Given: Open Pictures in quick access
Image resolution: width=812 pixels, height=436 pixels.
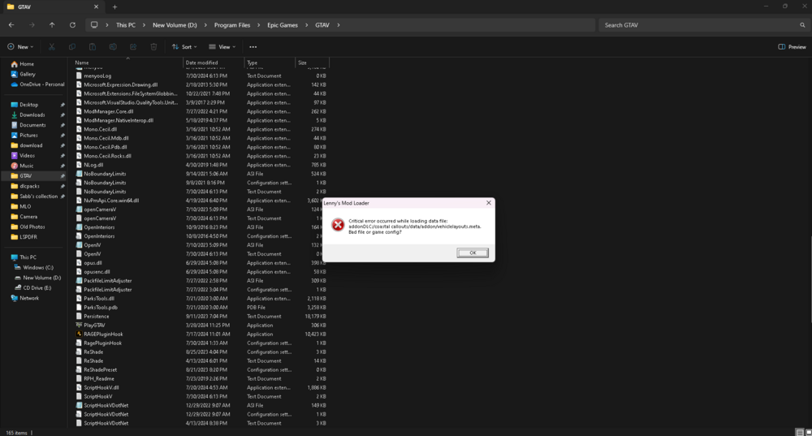Looking at the screenshot, I should pyautogui.click(x=24, y=135).
